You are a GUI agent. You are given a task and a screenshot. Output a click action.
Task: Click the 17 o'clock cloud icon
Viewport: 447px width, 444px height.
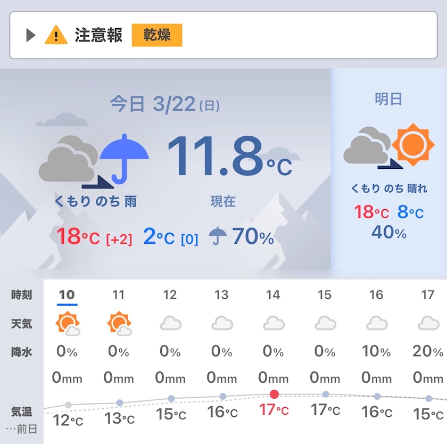(x=428, y=323)
